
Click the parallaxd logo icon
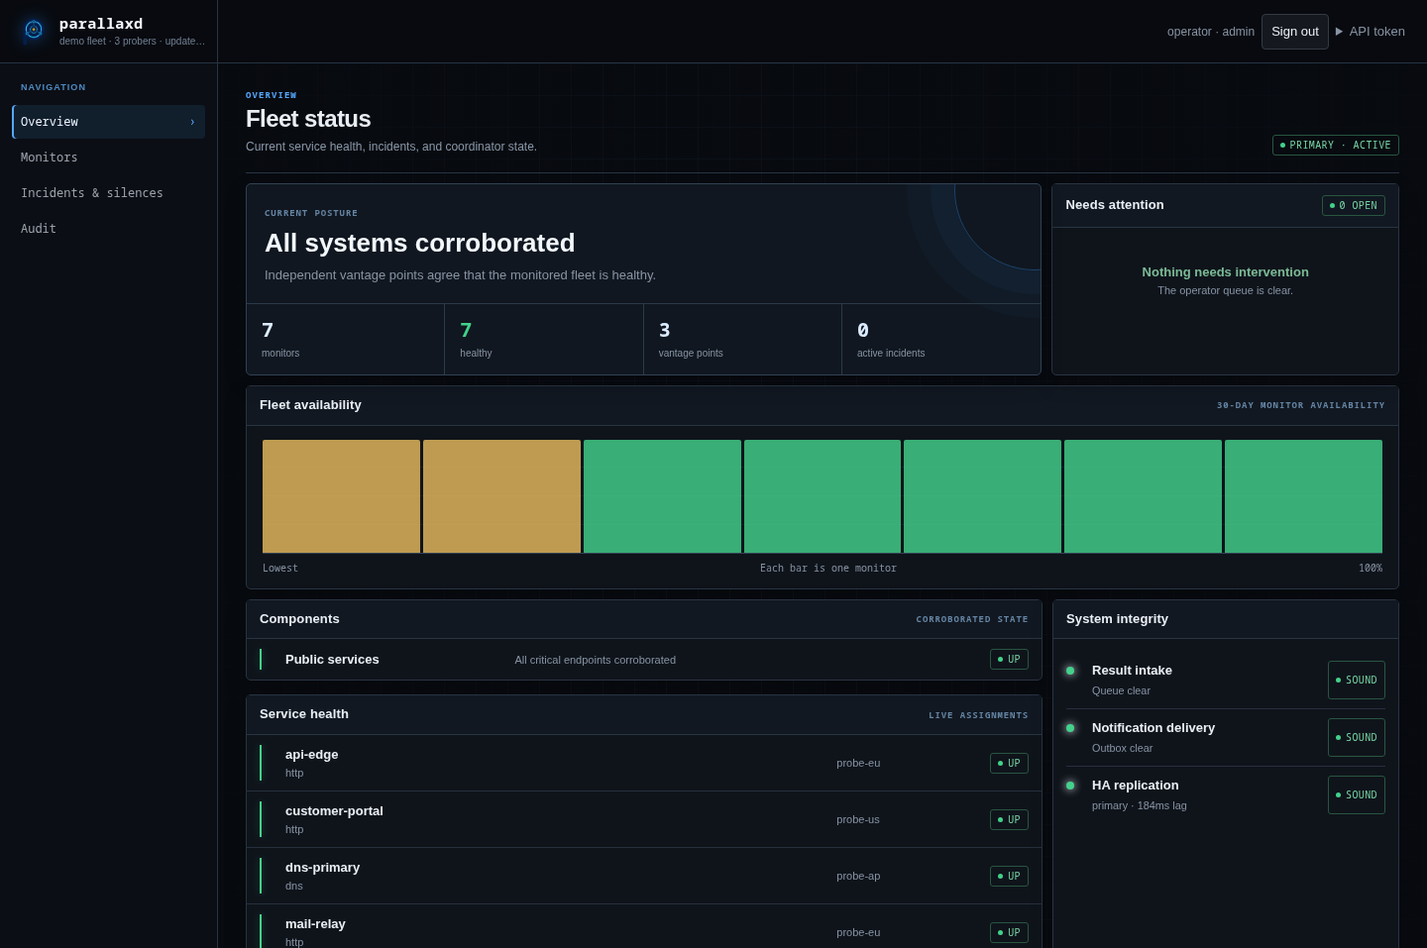coord(34,30)
